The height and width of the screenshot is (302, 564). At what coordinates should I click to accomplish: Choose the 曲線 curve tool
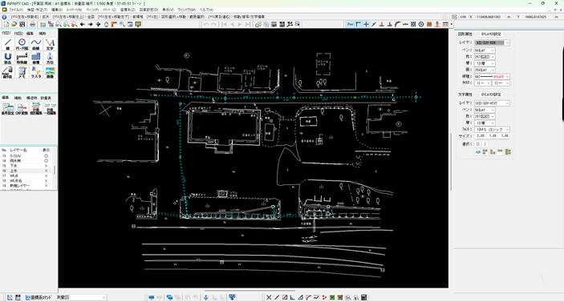35,44
